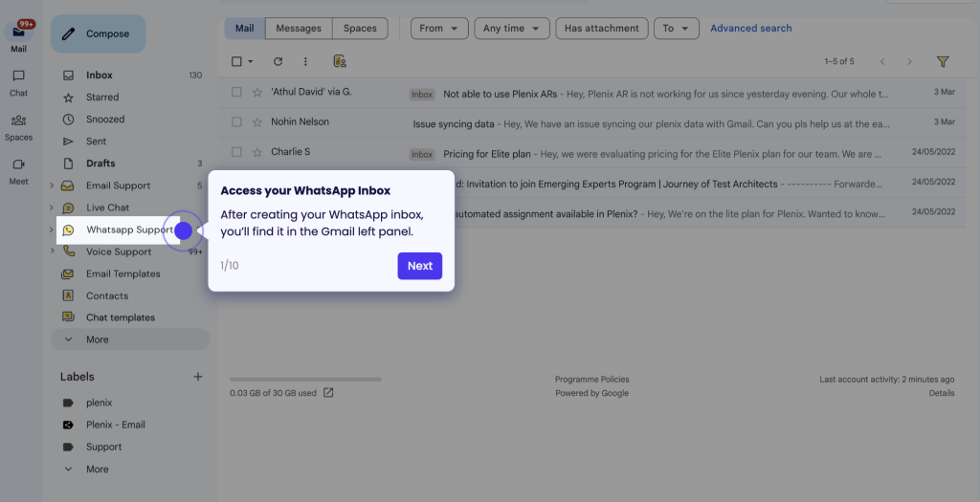
Task: Open Programme Policies link
Action: (591, 379)
